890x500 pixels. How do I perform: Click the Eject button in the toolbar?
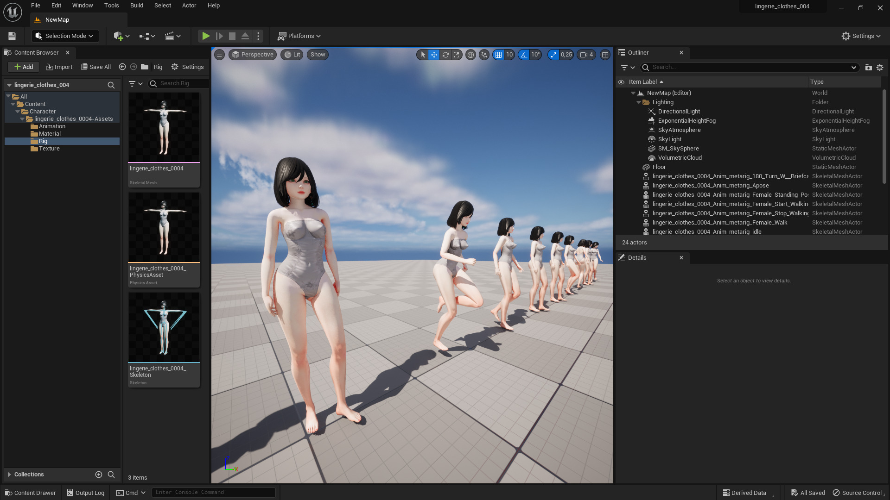tap(245, 36)
